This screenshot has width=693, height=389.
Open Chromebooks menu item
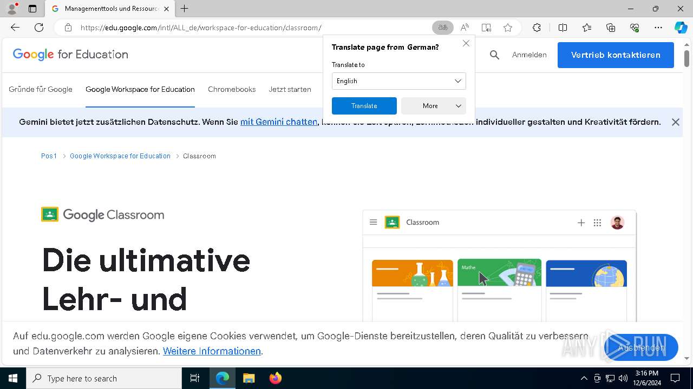click(x=232, y=89)
